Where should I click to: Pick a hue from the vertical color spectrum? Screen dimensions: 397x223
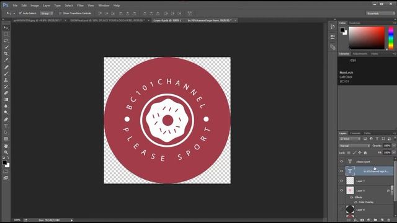pyautogui.click(x=391, y=38)
